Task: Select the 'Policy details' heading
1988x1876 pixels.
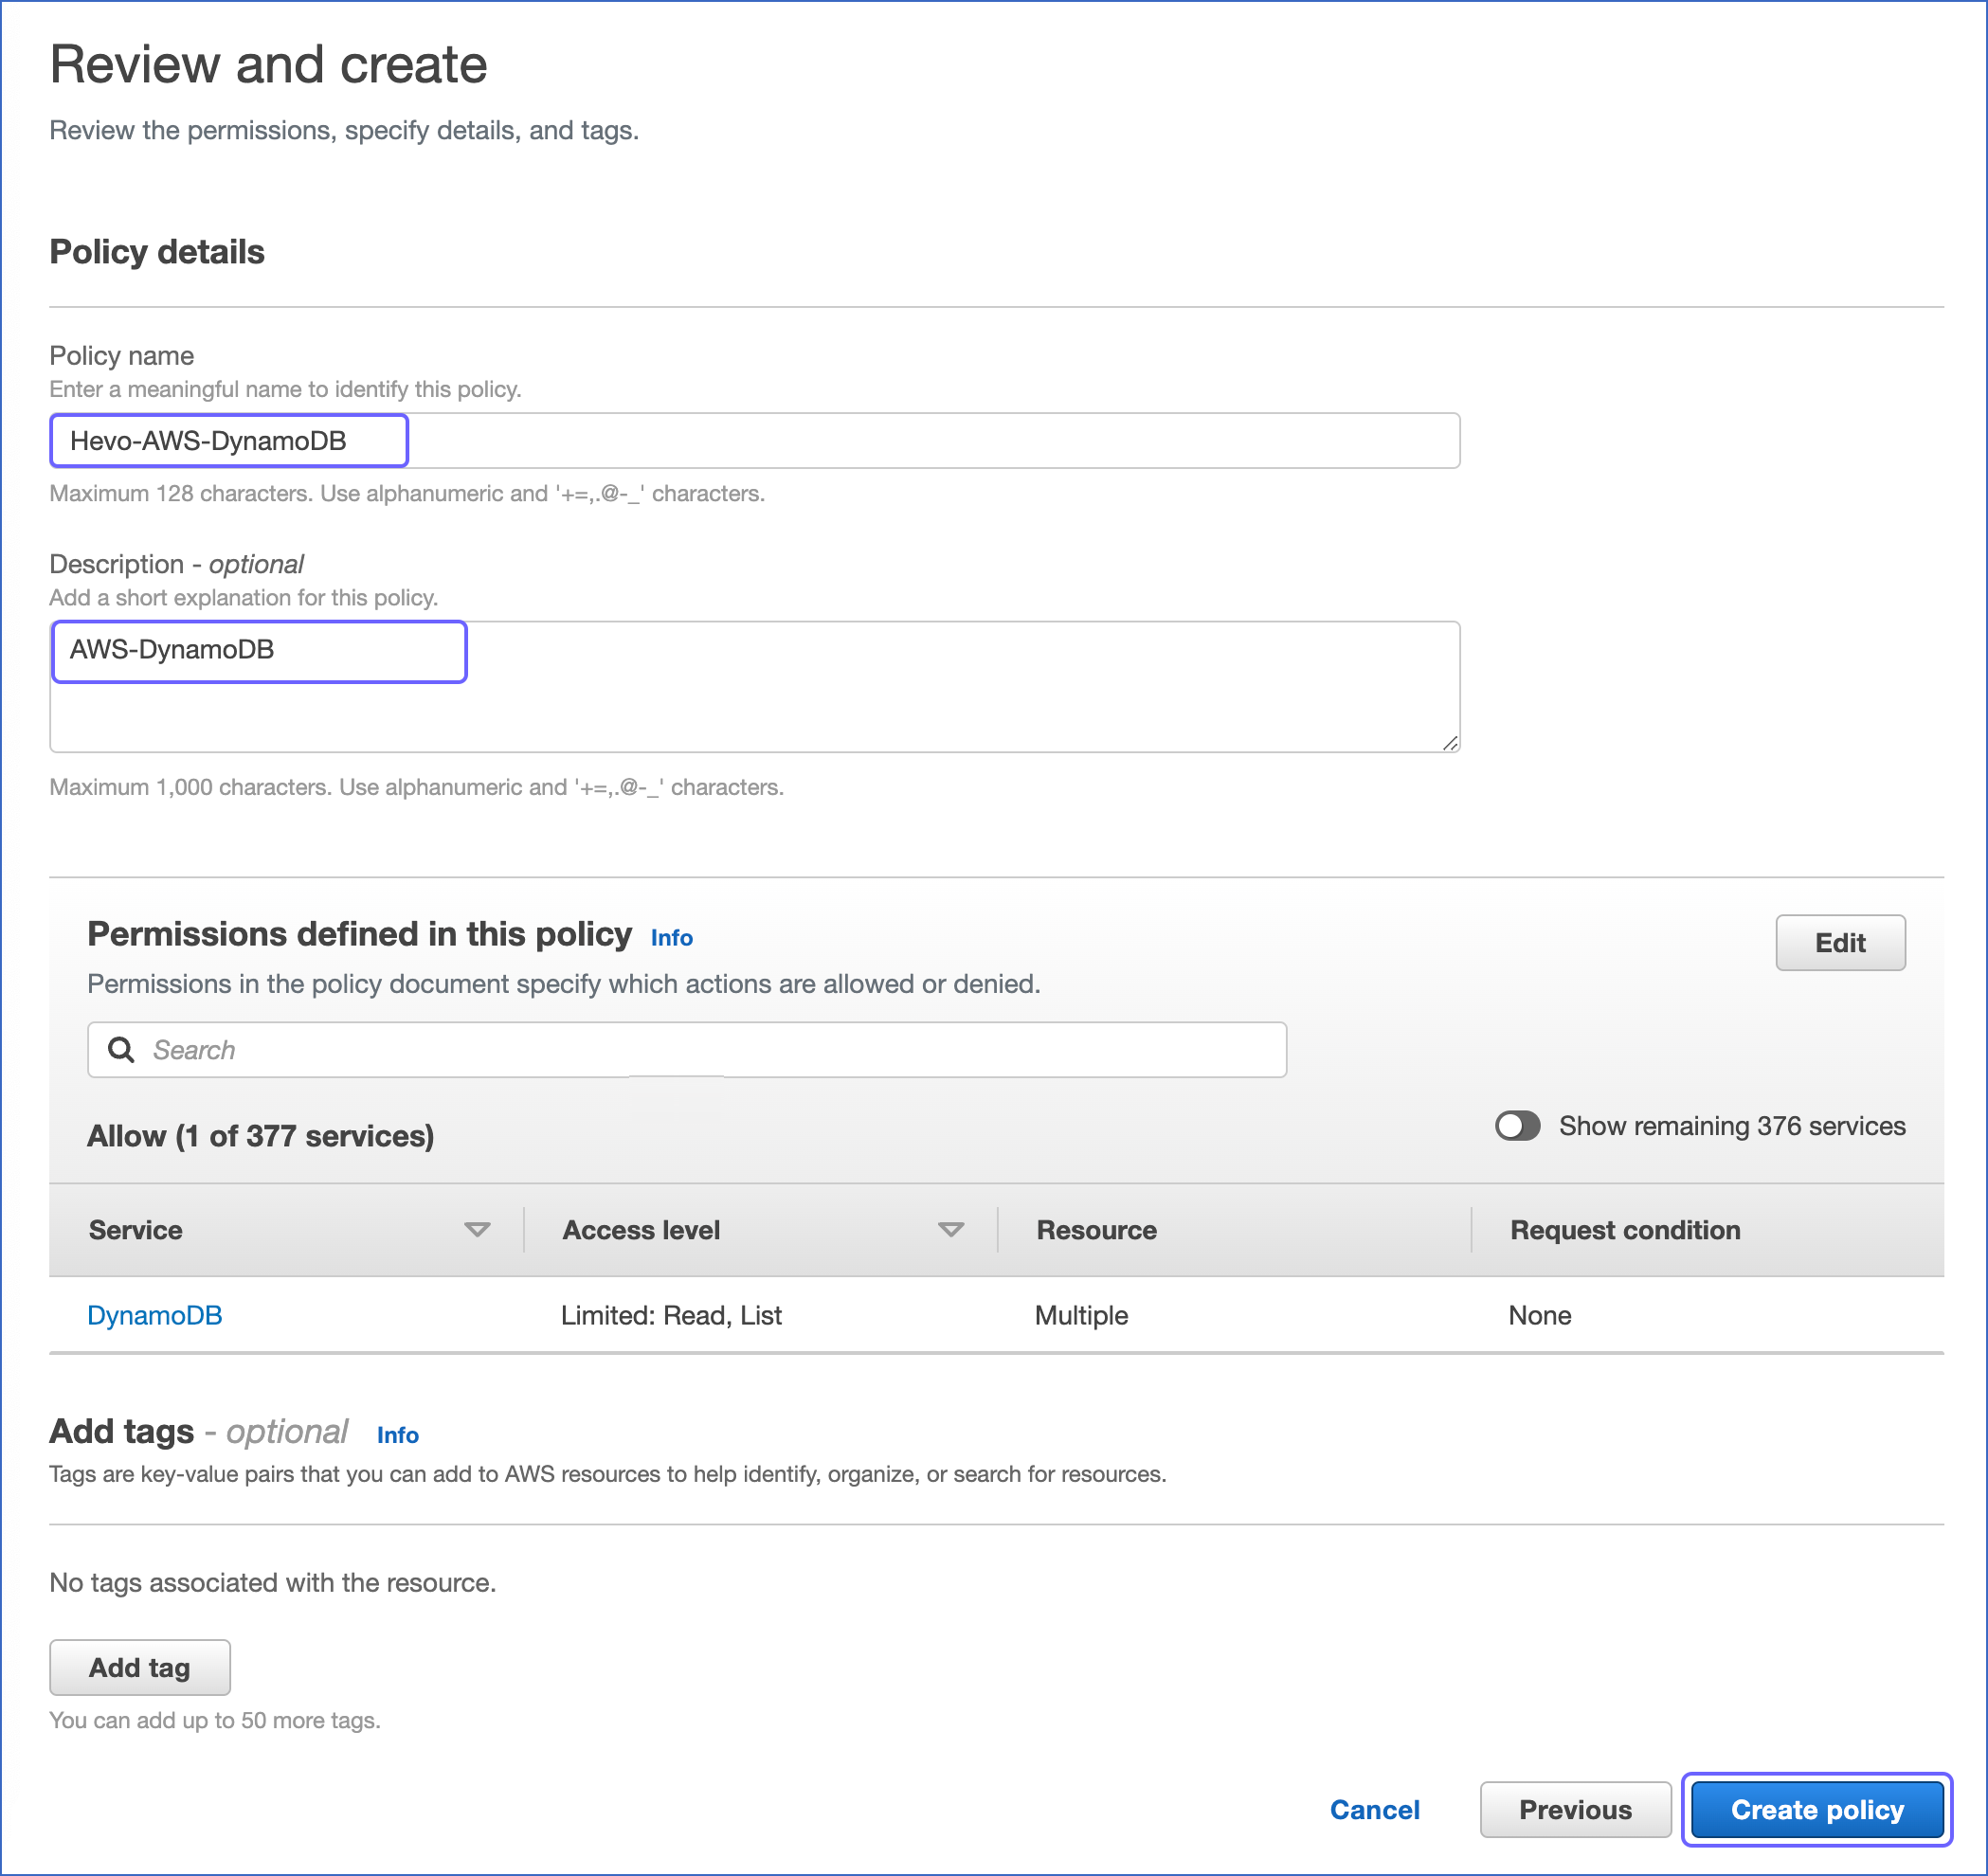Action: point(157,251)
